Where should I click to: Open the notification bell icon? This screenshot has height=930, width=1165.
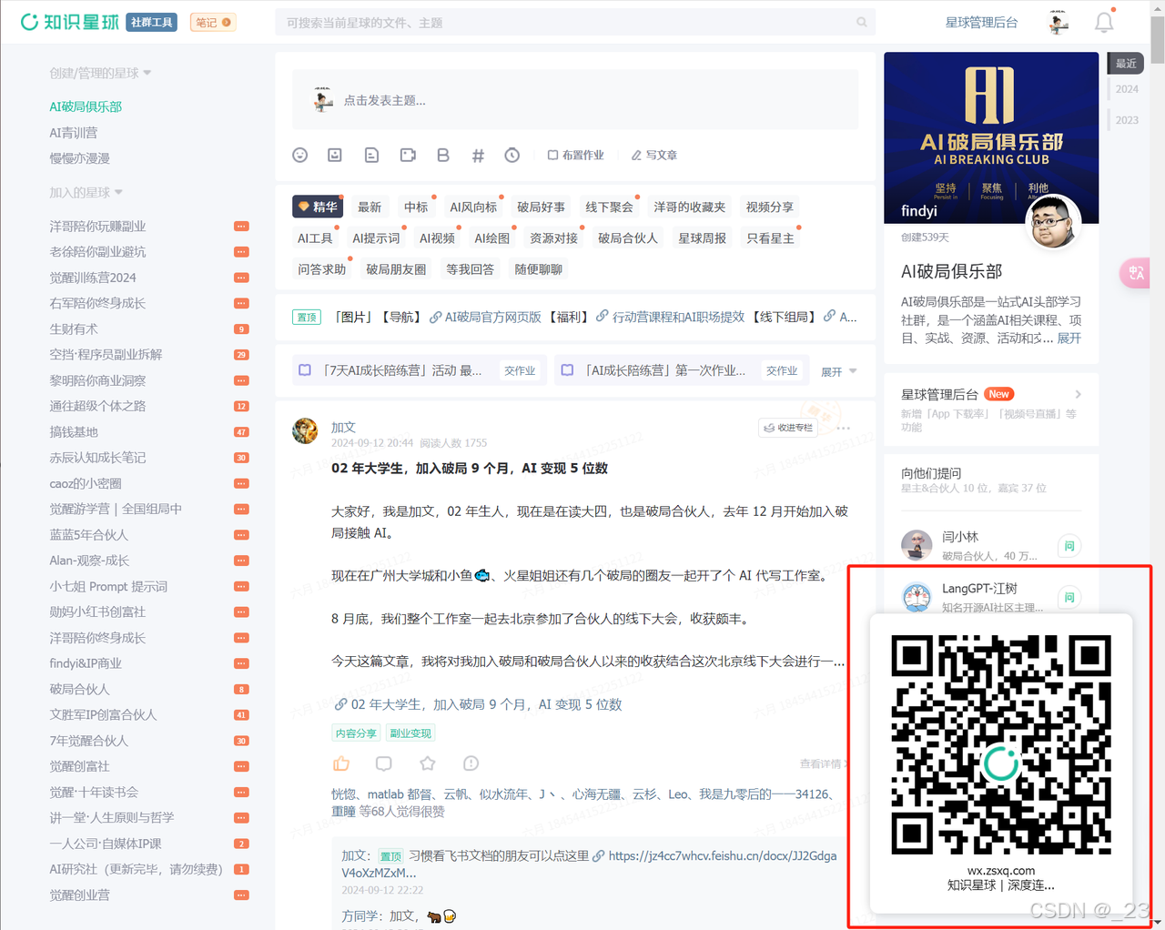(1104, 21)
